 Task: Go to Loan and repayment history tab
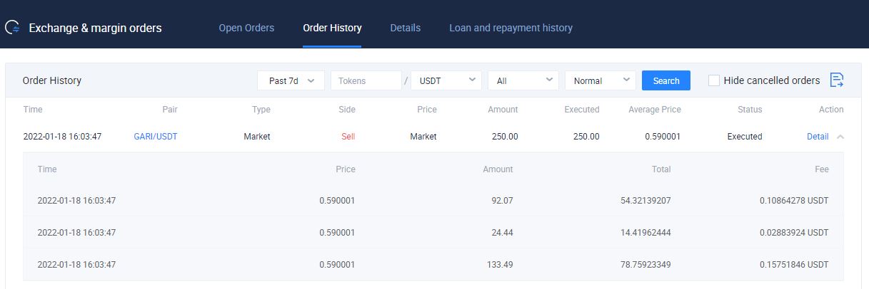pos(511,28)
